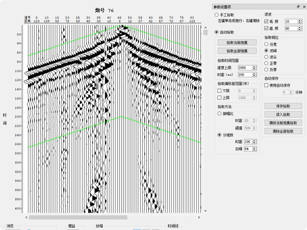Select the 手工拾取 radio option

[217, 14]
